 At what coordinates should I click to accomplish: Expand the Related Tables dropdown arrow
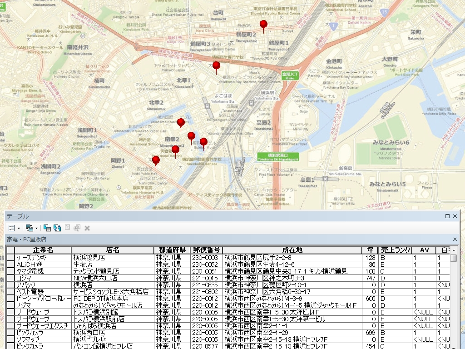[36, 228]
